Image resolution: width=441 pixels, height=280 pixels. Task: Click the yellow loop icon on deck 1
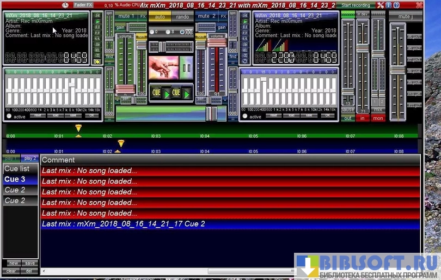tap(97, 62)
